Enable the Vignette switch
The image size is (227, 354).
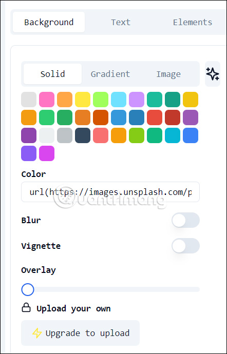pos(185,246)
